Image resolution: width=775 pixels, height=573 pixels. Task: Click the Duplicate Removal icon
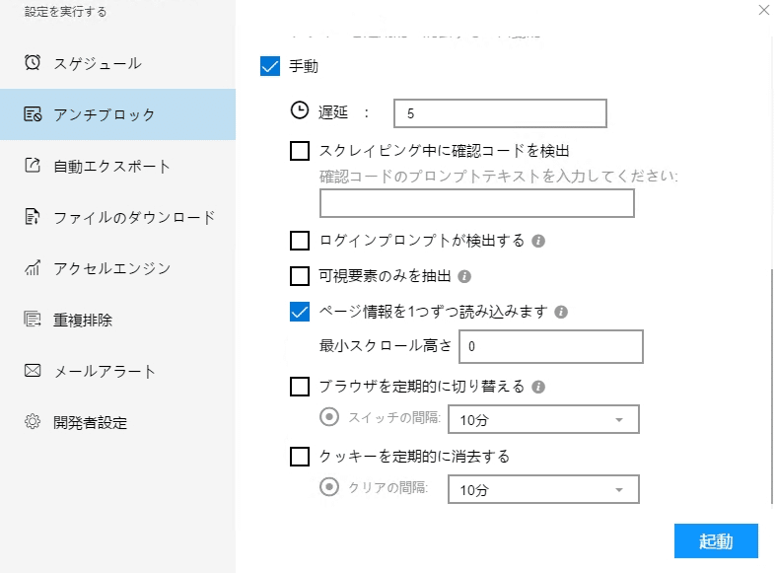[33, 320]
